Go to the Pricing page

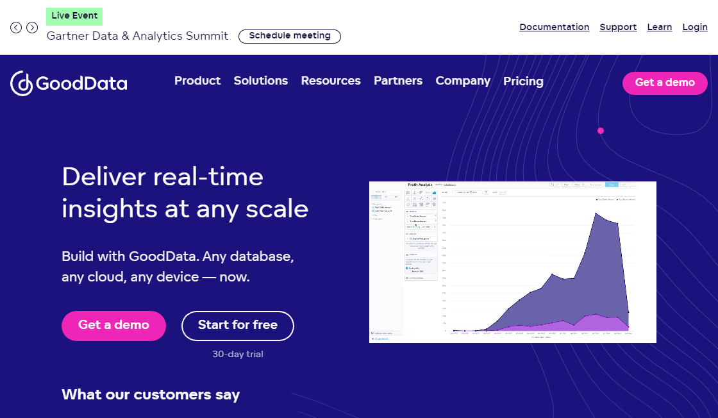523,81
